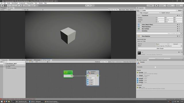Toggle Carry option in Flow Graph
Image resolution: width=184 pixels, height=103 pixels.
110,62
